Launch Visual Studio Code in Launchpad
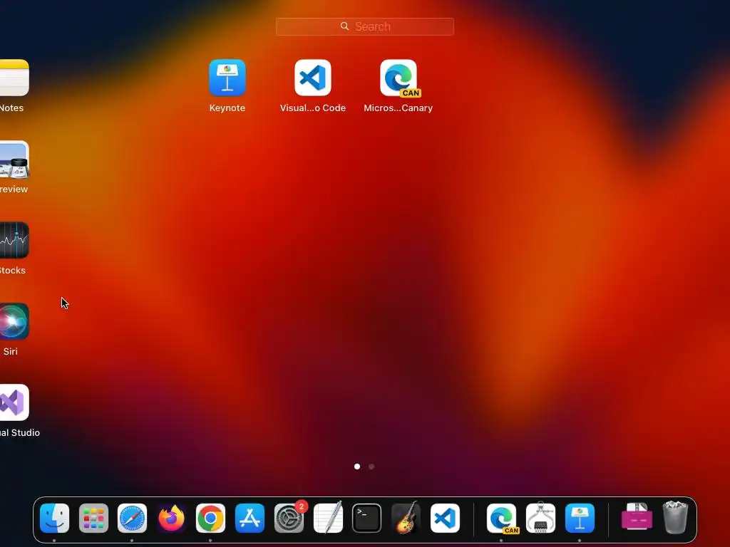Screen dimensions: 730x547 (313, 78)
